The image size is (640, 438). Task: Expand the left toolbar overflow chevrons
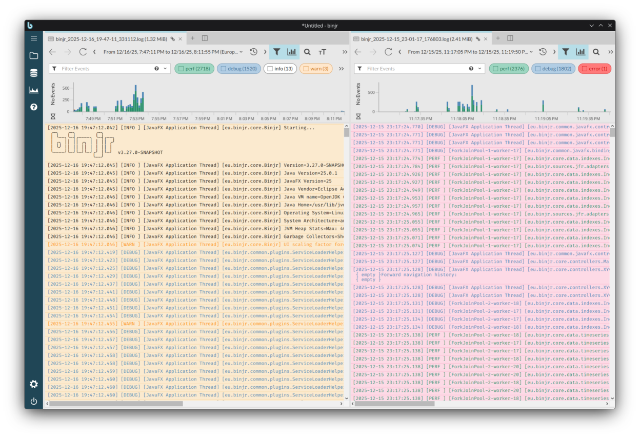[x=345, y=52]
